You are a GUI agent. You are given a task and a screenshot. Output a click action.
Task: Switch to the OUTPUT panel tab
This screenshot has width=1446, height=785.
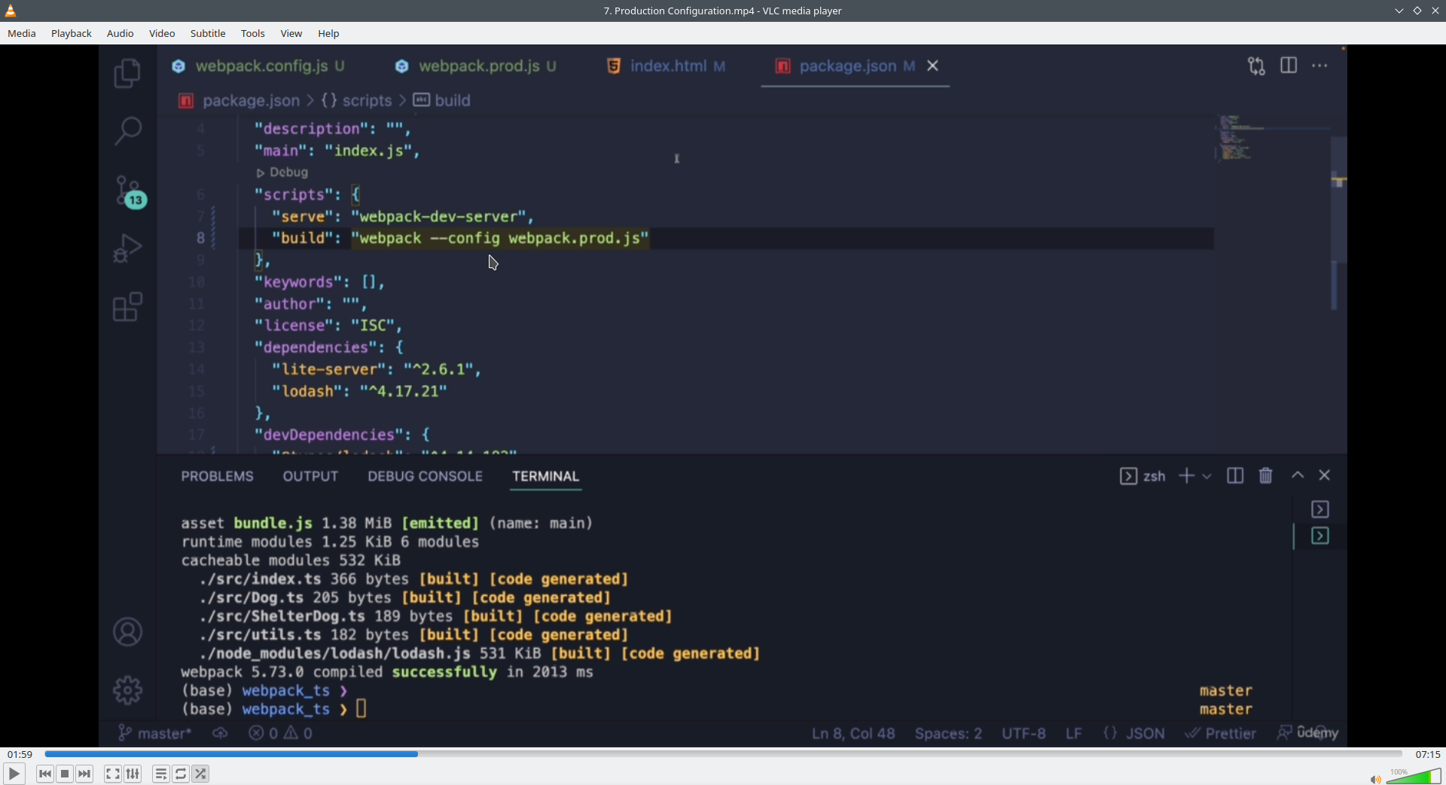(310, 476)
